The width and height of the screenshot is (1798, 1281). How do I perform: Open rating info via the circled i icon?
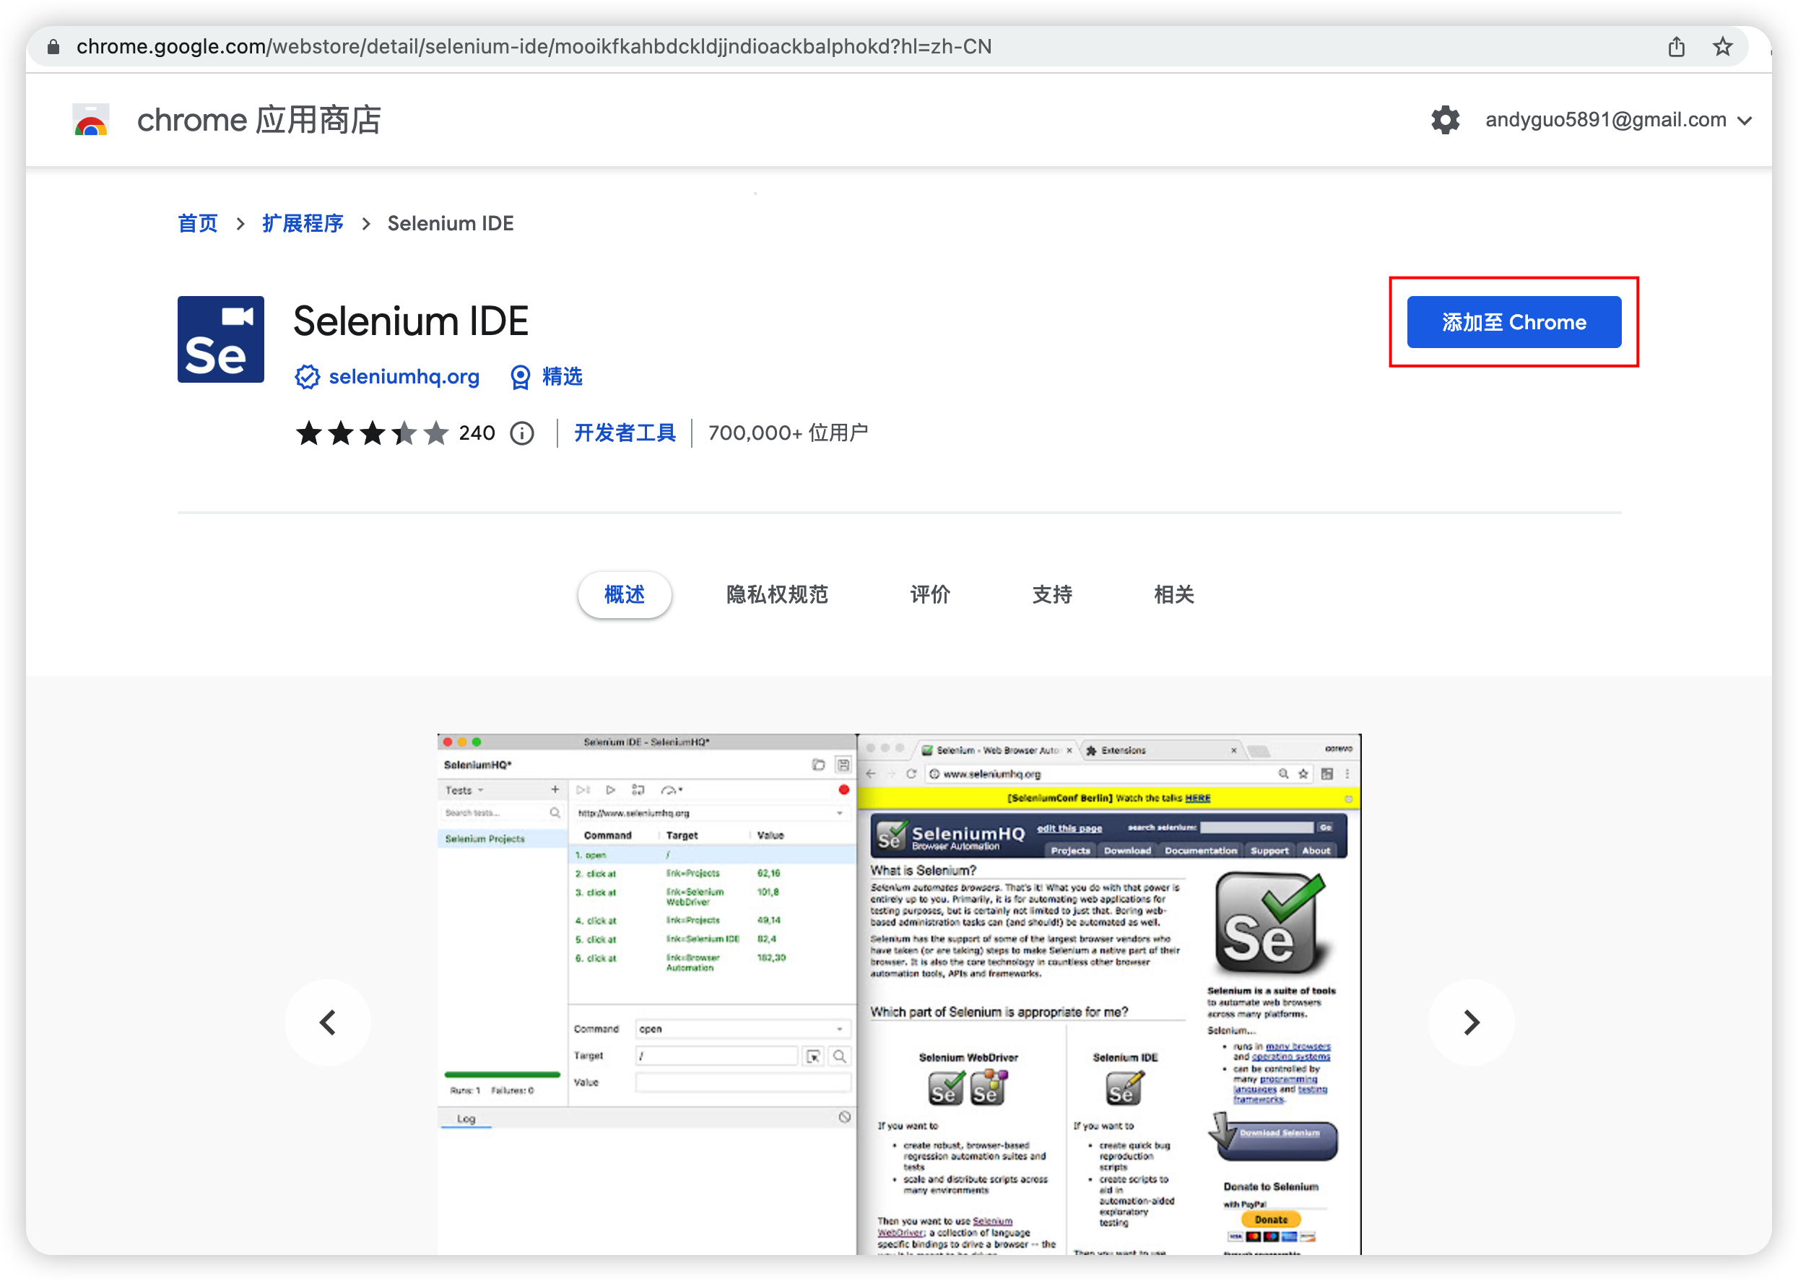522,433
